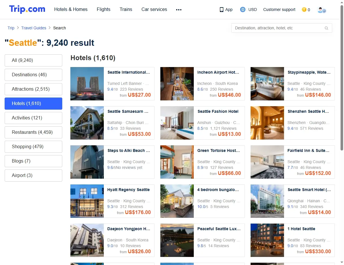
Task: Click 'No reviews yet' text
Action: (x=129, y=168)
